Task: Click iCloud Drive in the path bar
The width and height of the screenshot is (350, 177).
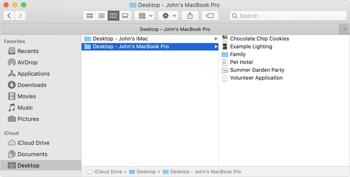Action: point(104,172)
